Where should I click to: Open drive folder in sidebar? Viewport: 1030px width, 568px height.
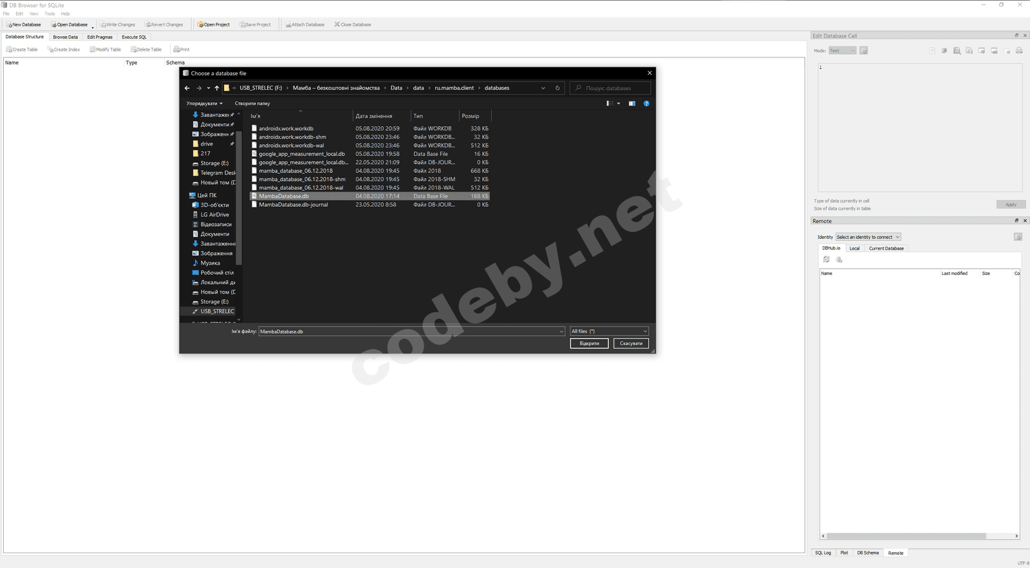[x=207, y=144]
